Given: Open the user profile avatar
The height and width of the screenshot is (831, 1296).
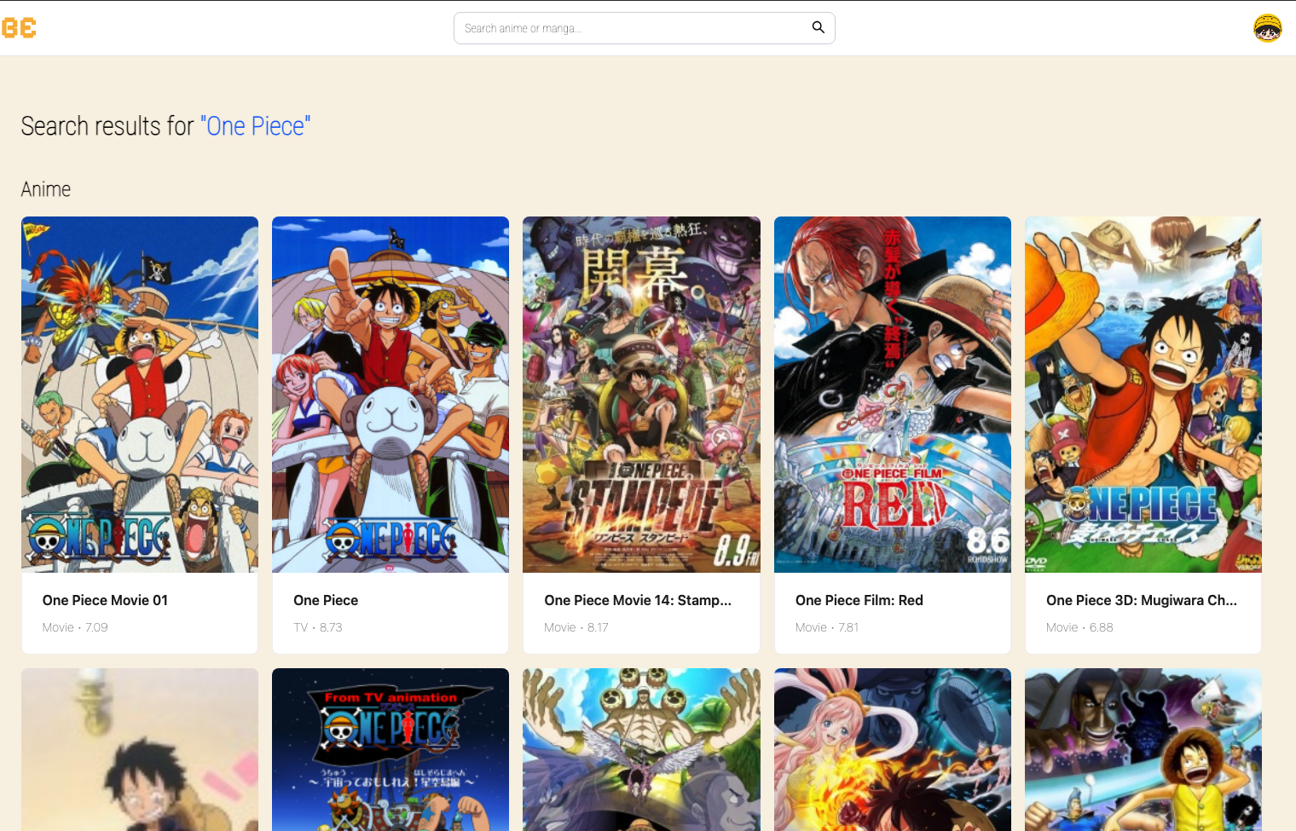Looking at the screenshot, I should pyautogui.click(x=1268, y=28).
